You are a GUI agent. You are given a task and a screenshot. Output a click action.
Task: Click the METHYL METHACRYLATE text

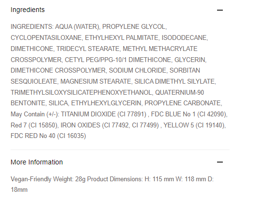tap(160, 49)
